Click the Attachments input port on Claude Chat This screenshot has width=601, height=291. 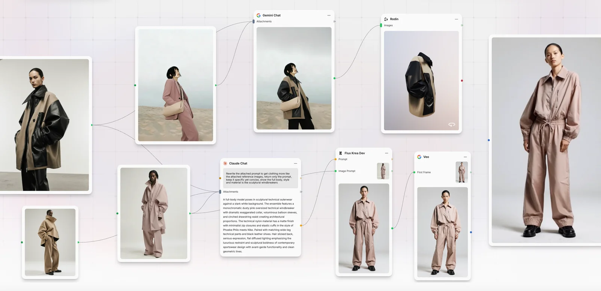[220, 192]
